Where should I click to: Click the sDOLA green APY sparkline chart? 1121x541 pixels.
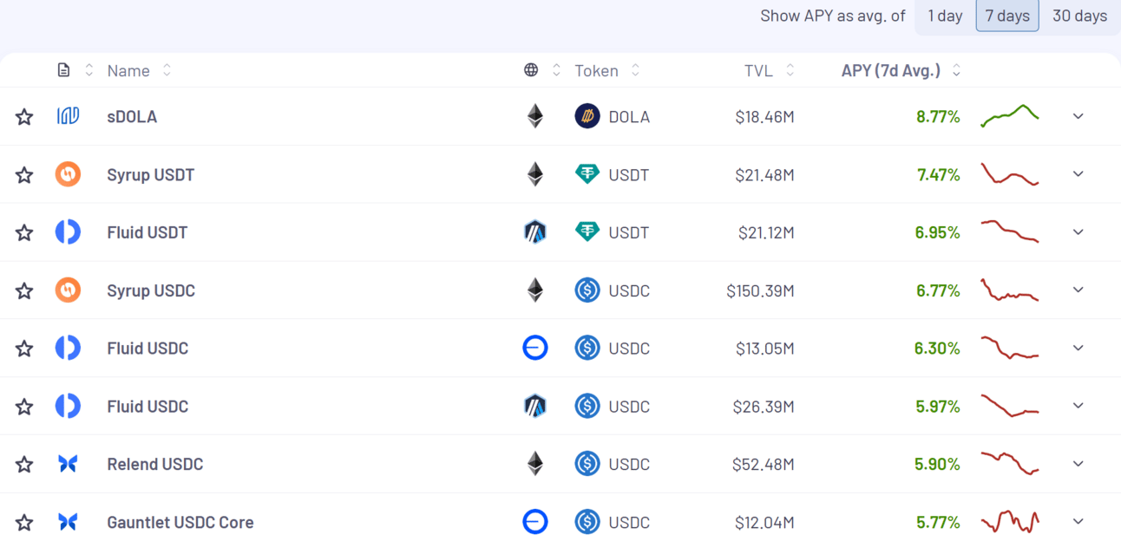click(x=1010, y=116)
